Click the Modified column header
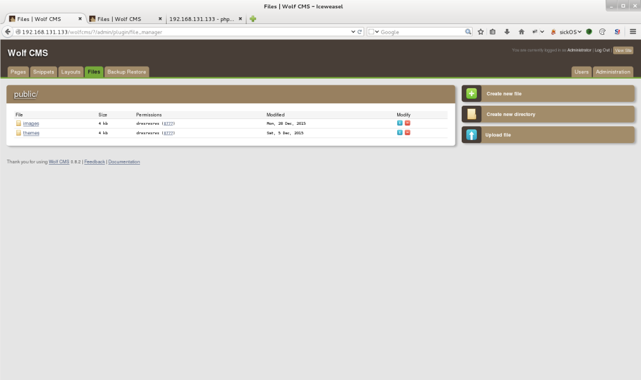The height and width of the screenshot is (380, 641). tap(276, 115)
